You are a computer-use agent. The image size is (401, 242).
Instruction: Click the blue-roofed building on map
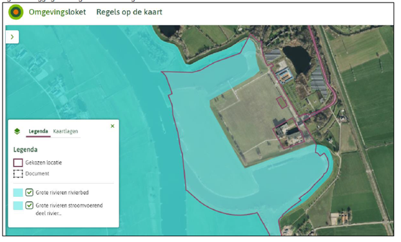[285, 75]
